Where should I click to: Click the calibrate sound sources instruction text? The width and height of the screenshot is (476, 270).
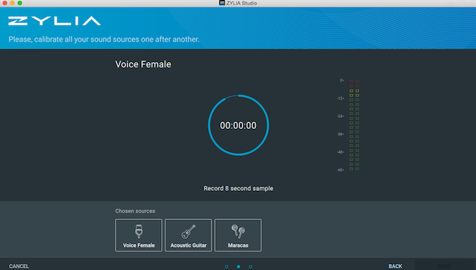click(x=104, y=40)
